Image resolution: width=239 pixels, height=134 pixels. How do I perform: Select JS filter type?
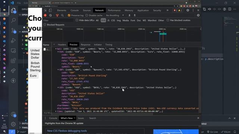coord(108,20)
